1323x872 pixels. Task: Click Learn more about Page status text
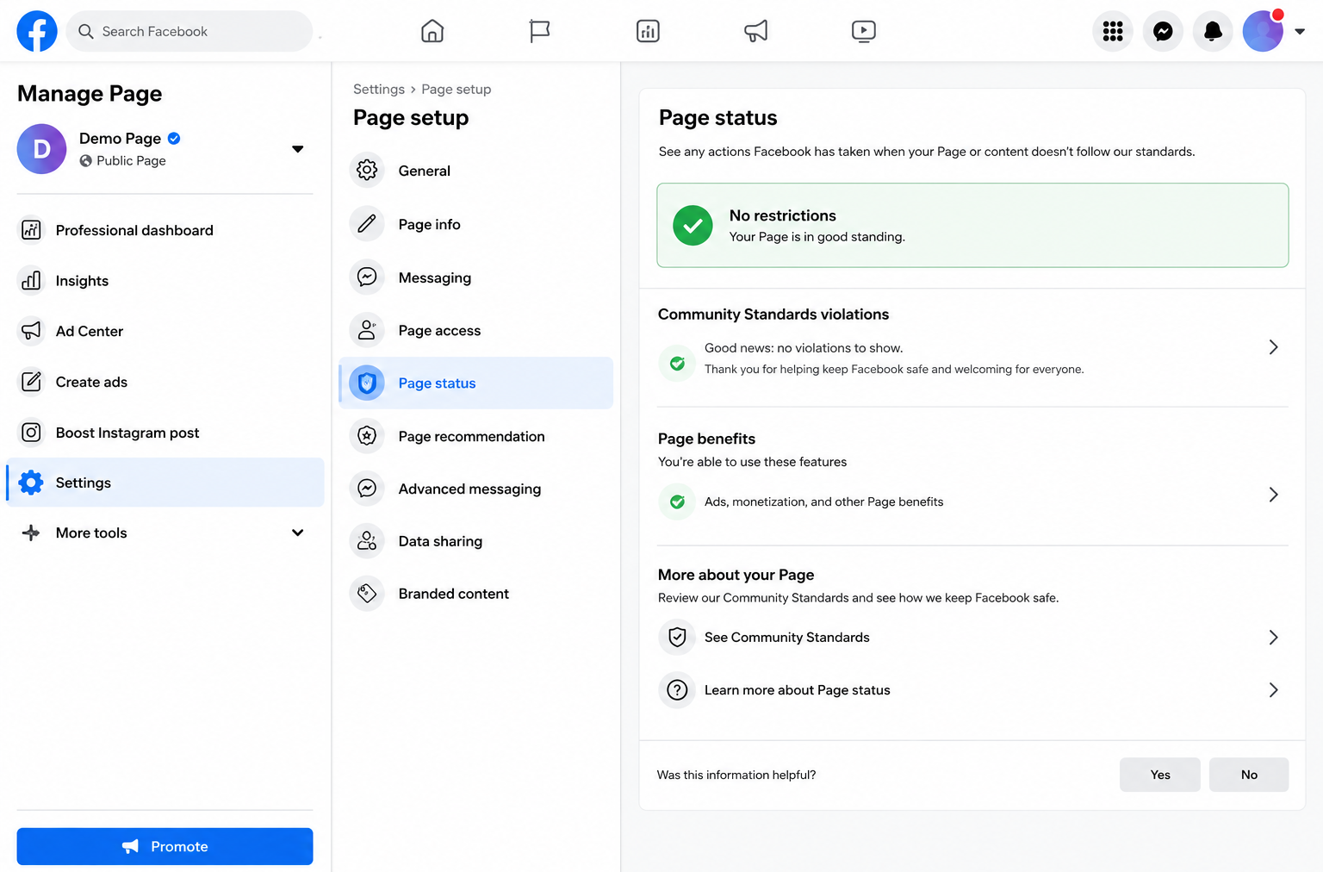[798, 690]
